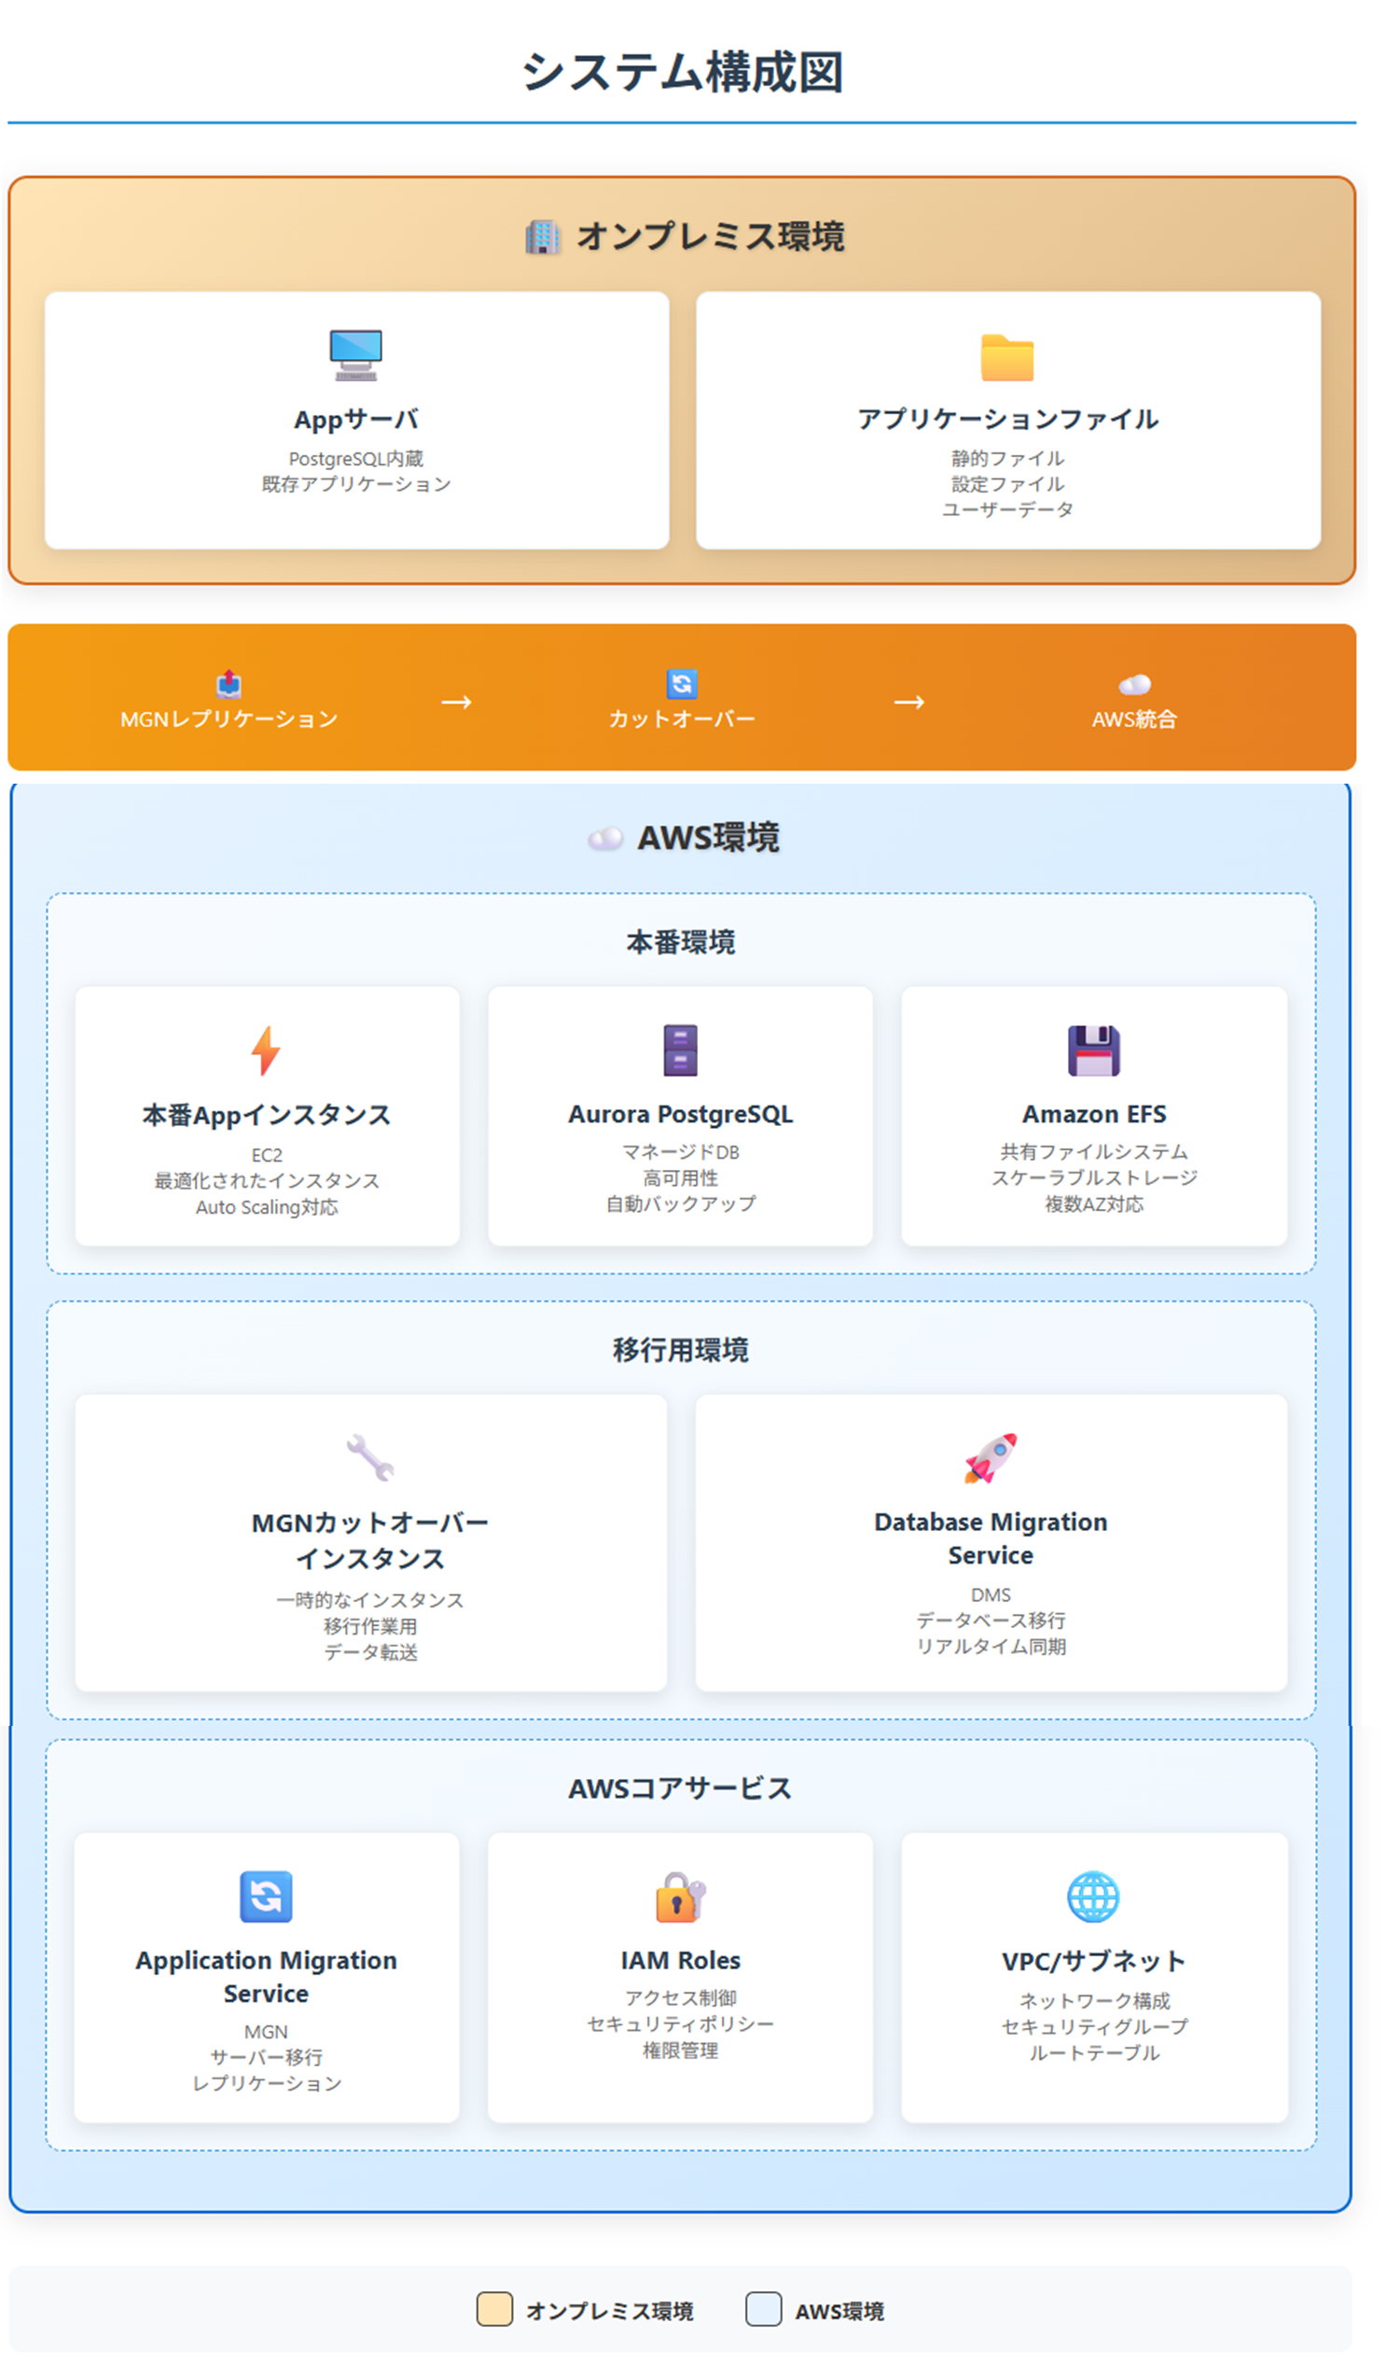Click the MGNレプリケーション step label
The height and width of the screenshot is (2364, 1386).
pos(229,719)
